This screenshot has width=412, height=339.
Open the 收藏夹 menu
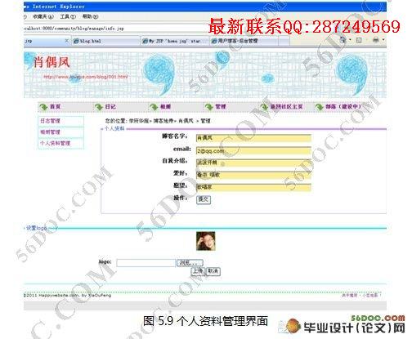[43, 16]
